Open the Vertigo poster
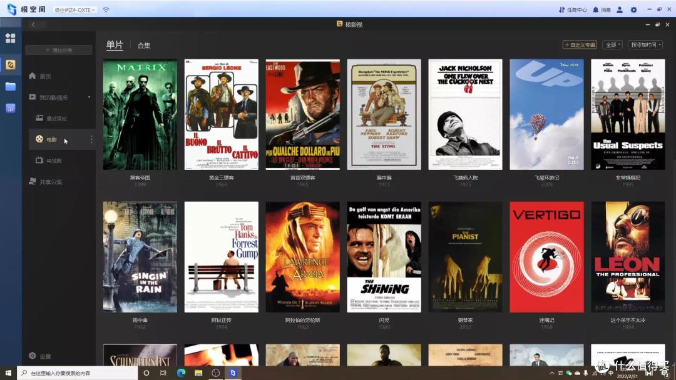The image size is (676, 380). click(x=546, y=257)
